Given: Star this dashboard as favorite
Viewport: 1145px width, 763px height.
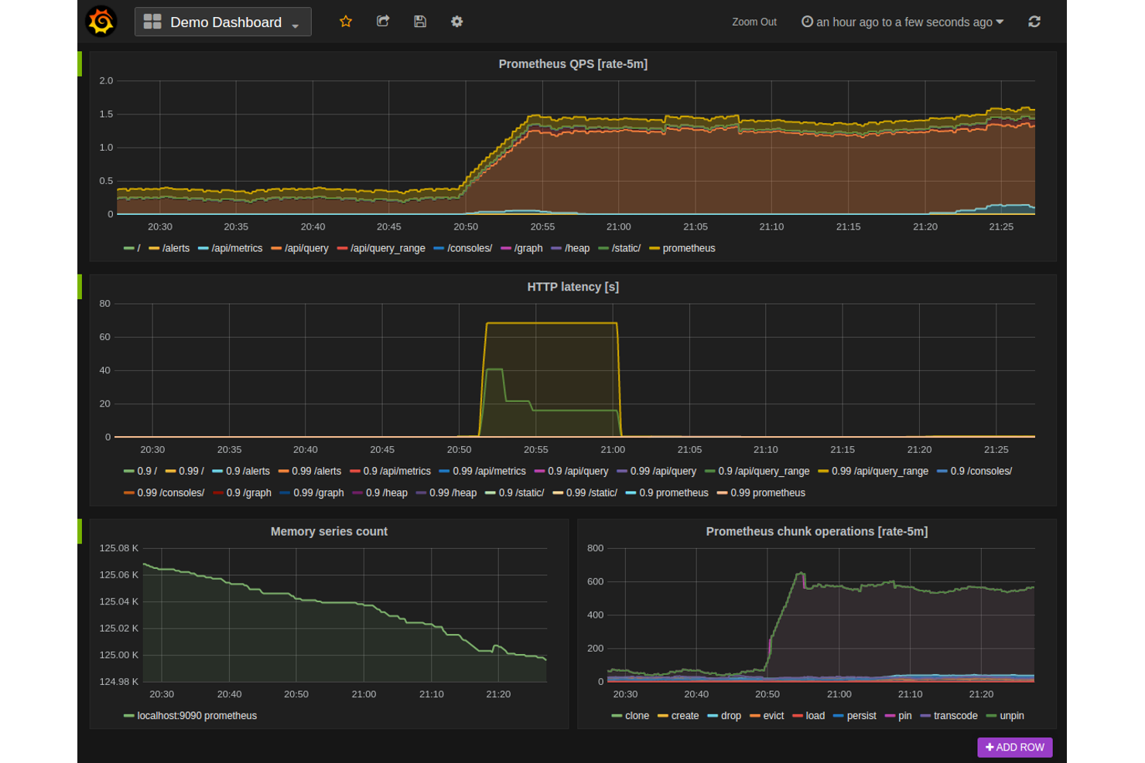Looking at the screenshot, I should (x=346, y=22).
